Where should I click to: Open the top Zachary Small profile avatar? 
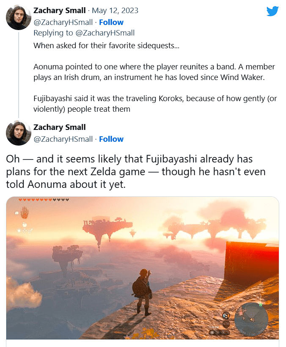(x=18, y=19)
